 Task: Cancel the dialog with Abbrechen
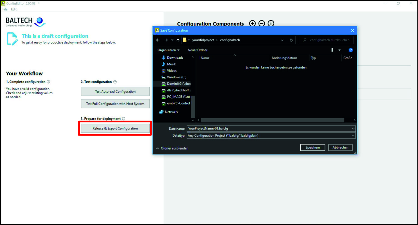tap(340, 147)
